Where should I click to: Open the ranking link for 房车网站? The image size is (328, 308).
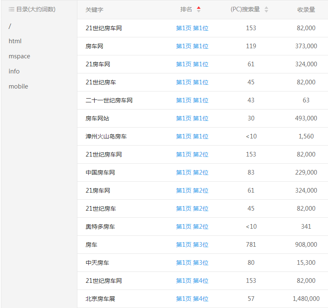[192, 118]
